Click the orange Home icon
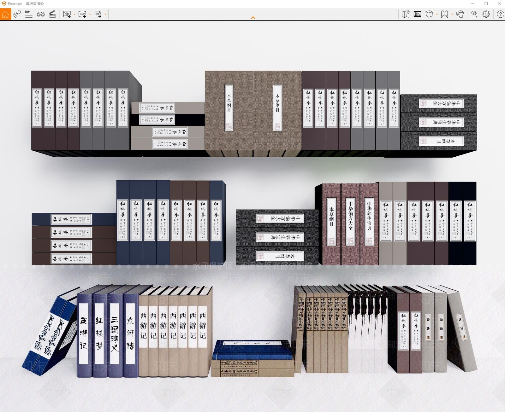The height and width of the screenshot is (412, 505). [x=5, y=14]
